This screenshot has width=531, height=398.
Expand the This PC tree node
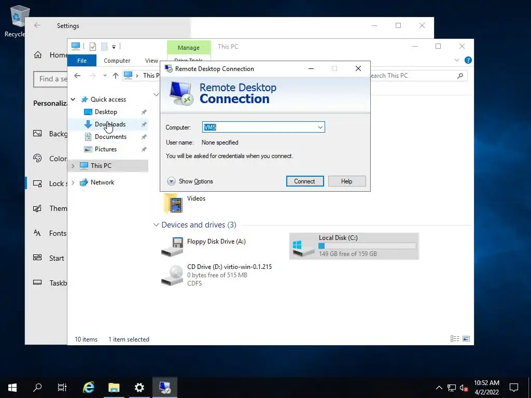pyautogui.click(x=73, y=166)
